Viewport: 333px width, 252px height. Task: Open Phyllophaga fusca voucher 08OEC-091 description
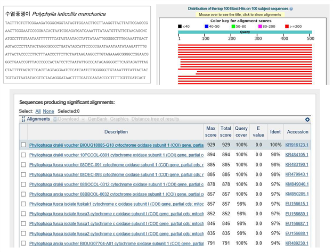(116, 165)
